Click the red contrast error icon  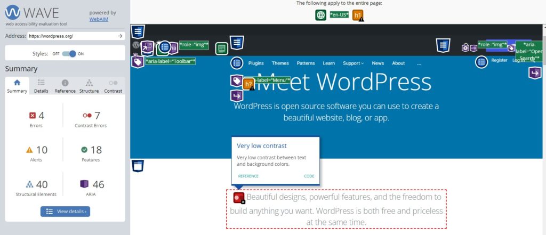click(239, 198)
